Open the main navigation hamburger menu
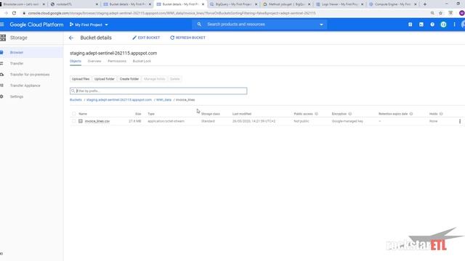Screen dimensions: 465x261 [x=1, y=25]
